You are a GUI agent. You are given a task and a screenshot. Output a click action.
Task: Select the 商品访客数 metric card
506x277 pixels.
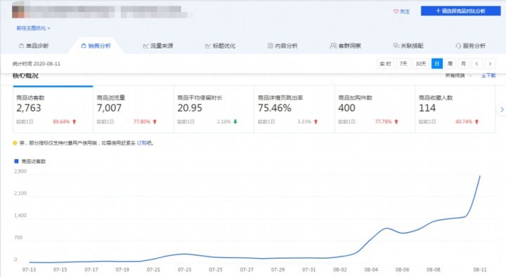point(53,109)
